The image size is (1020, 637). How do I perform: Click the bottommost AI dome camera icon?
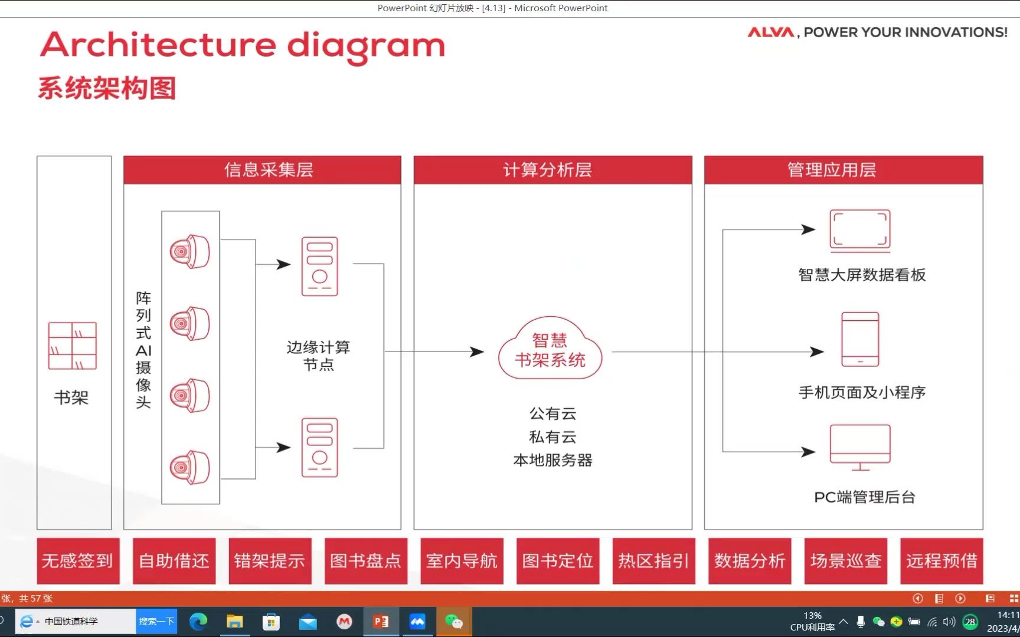(189, 468)
